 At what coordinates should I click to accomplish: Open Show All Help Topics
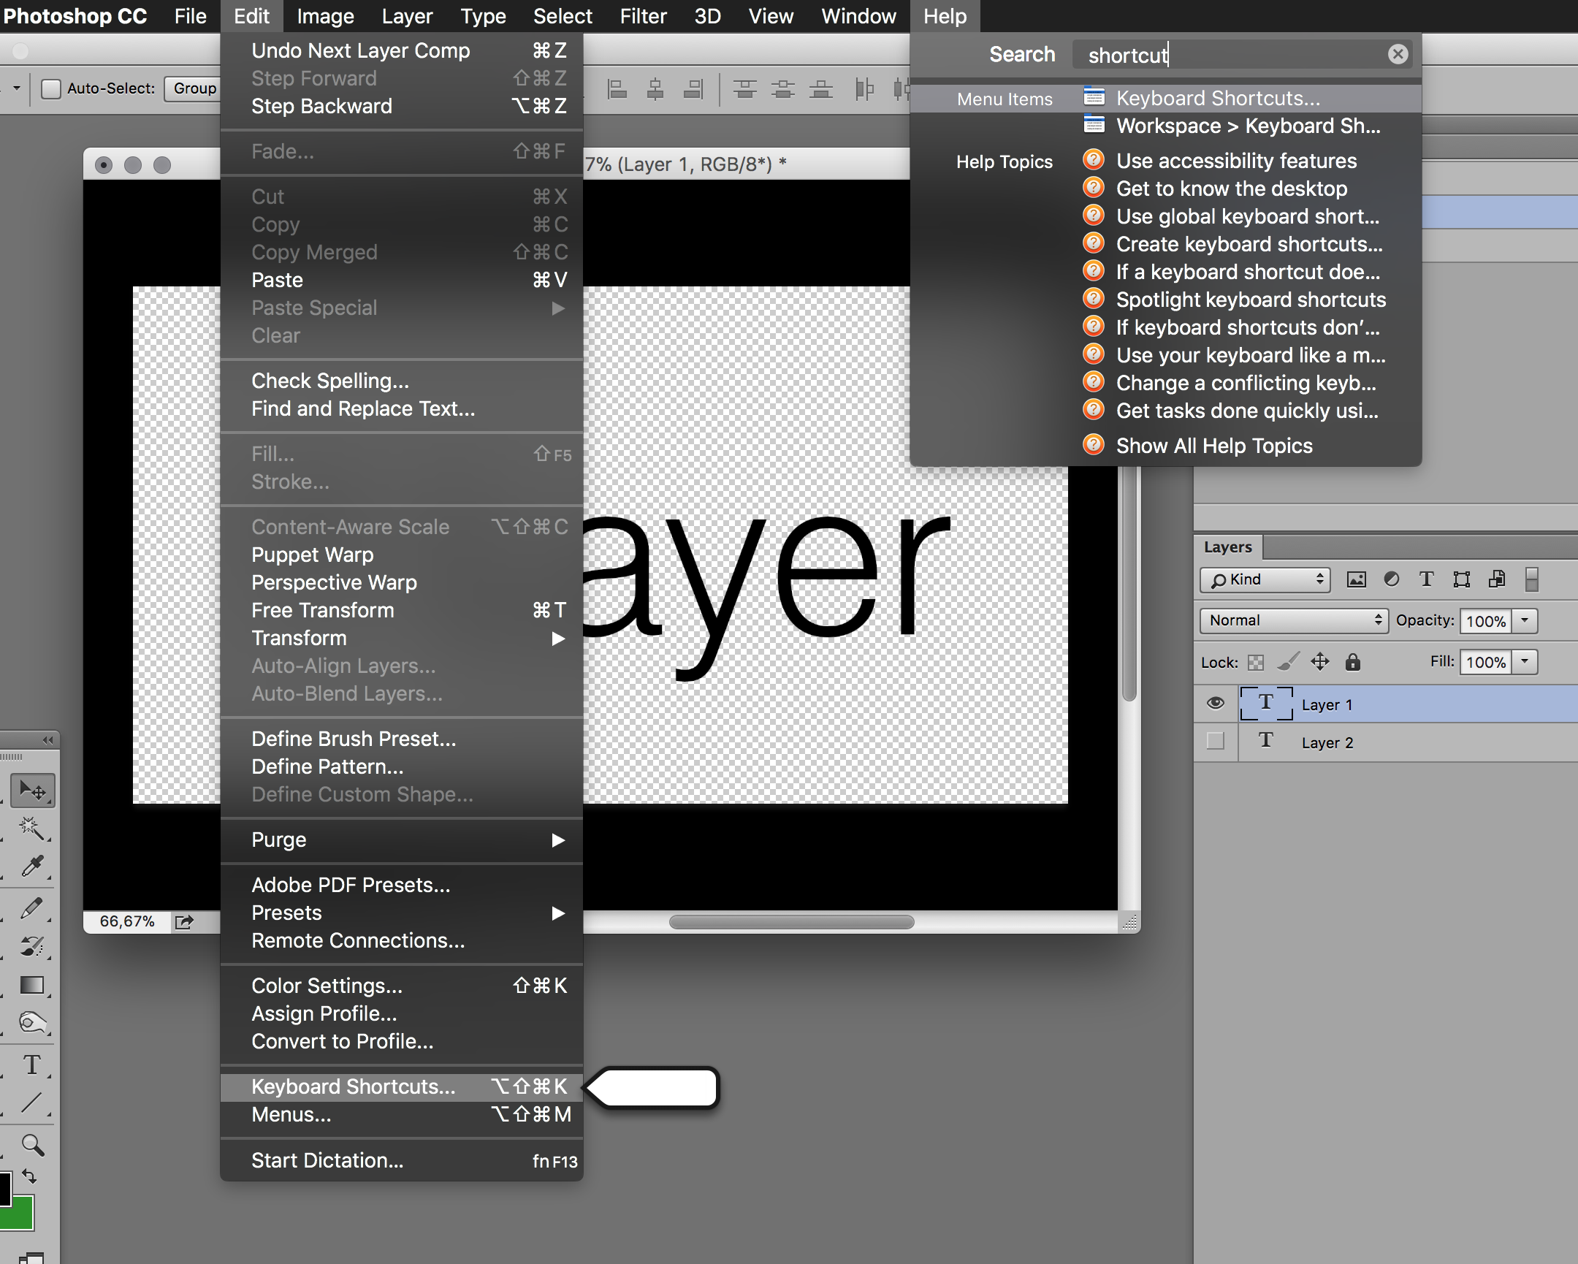(x=1213, y=446)
